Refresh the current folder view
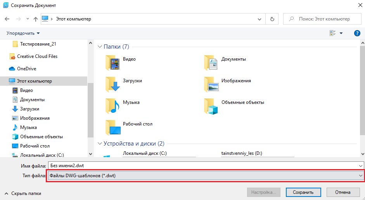The width and height of the screenshot is (365, 200). click(x=272, y=19)
